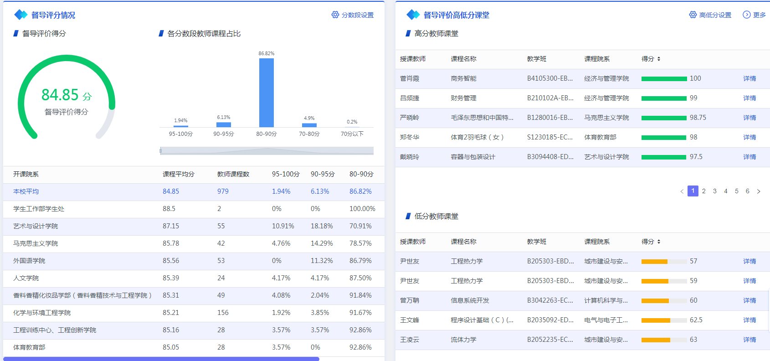Jump to page 6 in pagination
770x361 pixels.
[x=747, y=191]
